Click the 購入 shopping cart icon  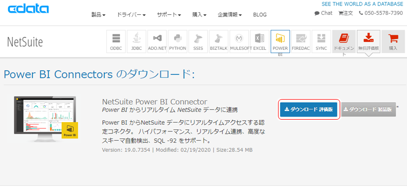[x=393, y=42]
